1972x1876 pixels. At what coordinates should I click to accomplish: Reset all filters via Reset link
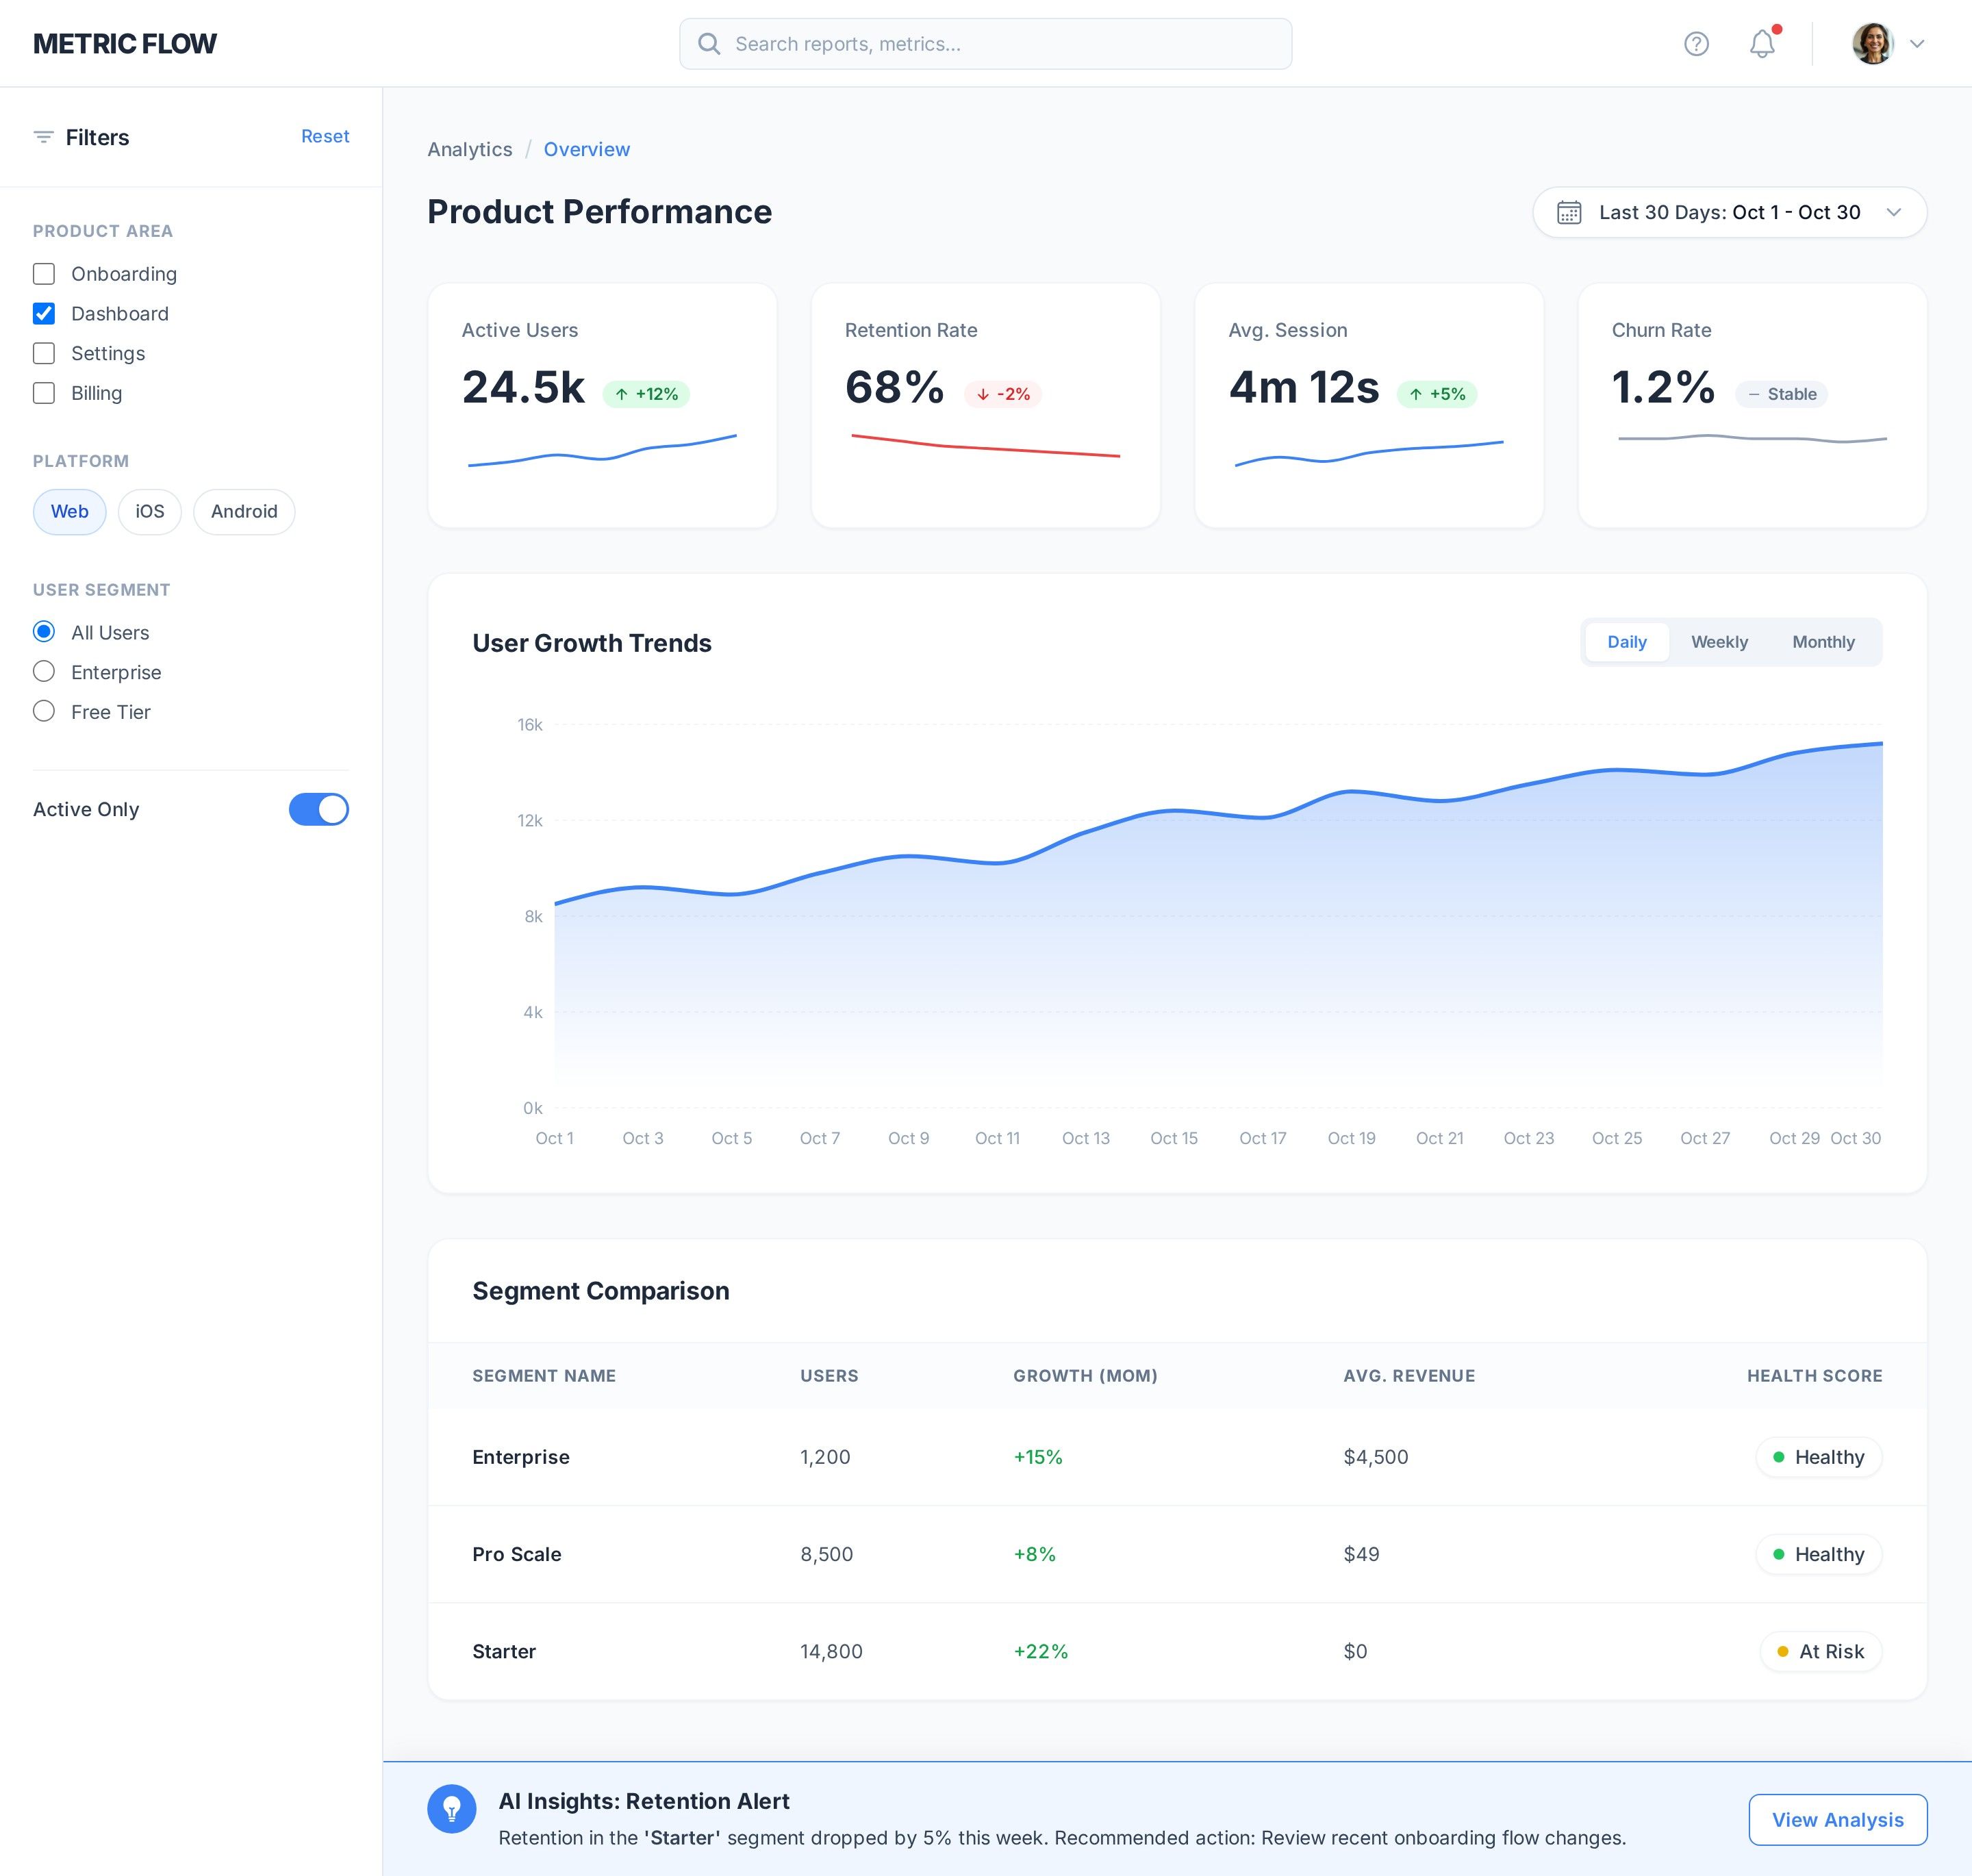[x=325, y=136]
